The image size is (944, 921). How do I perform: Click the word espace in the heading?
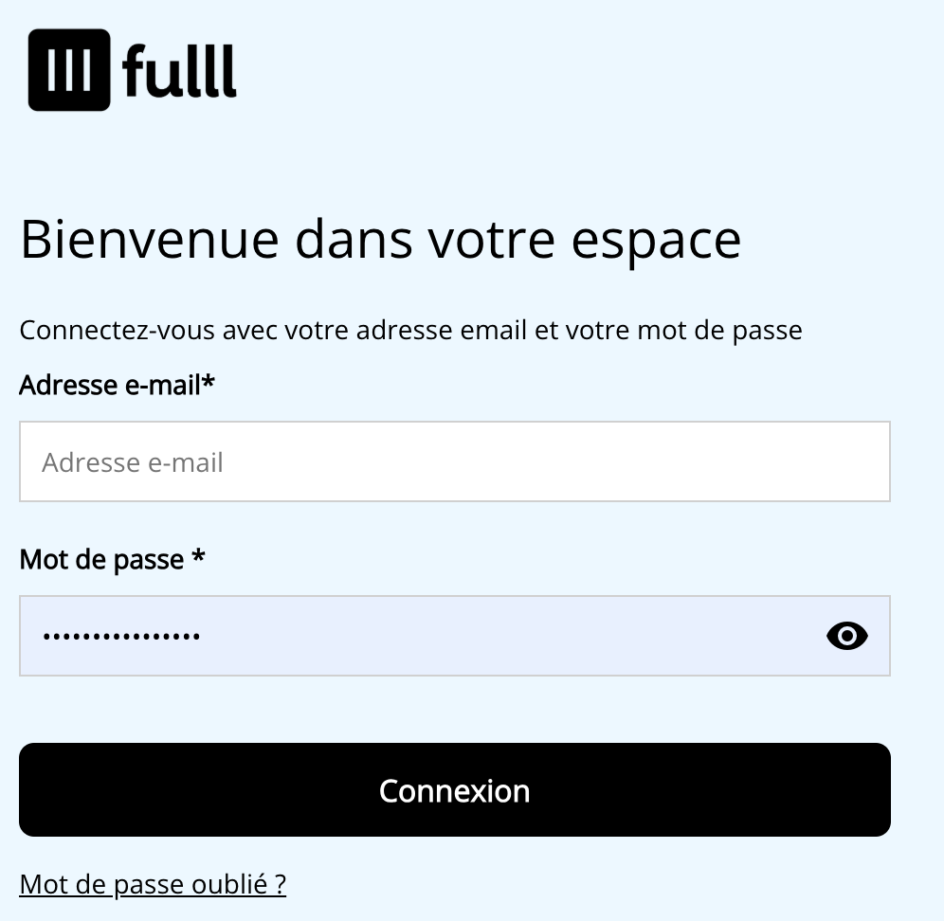click(x=656, y=242)
